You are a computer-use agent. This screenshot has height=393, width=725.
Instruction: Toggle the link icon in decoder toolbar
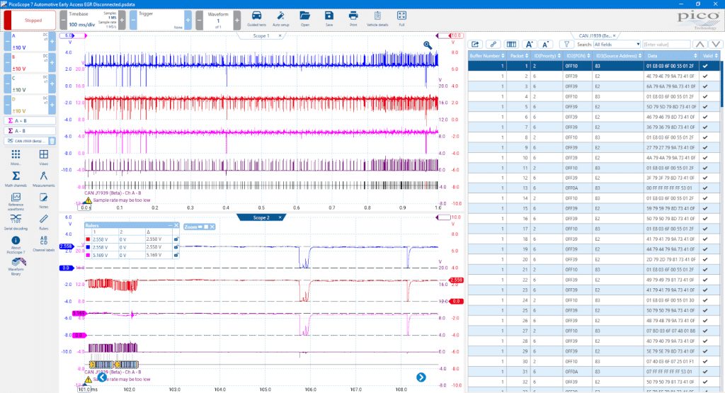[x=493, y=45]
